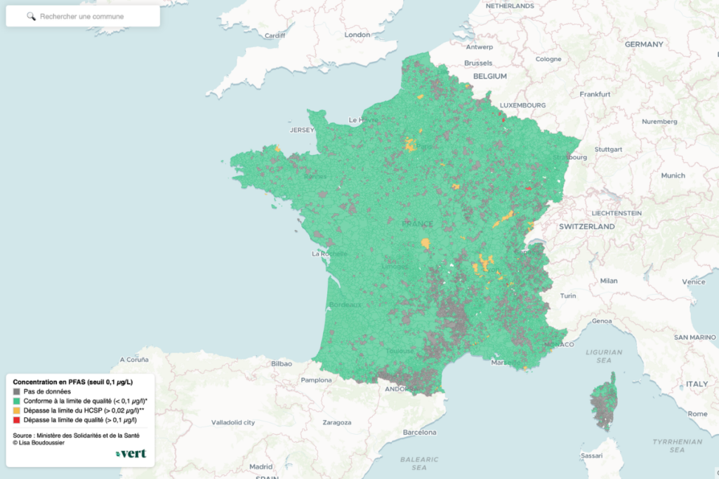Viewport: 719px width, 479px height.
Task: Click the 'Cologne' city label
Action: click(x=548, y=59)
